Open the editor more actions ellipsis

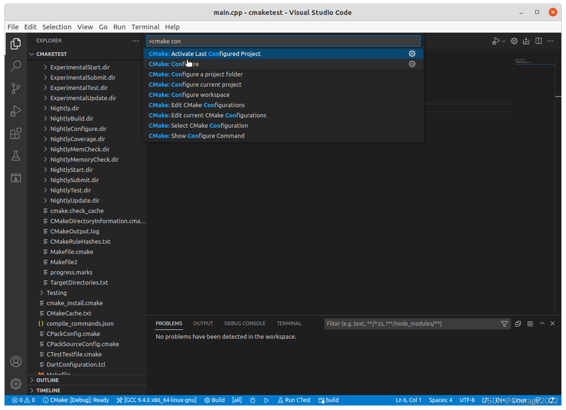tap(551, 41)
